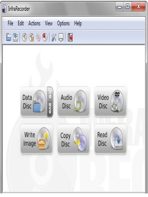Click the Copy disc toolbar icon with two discs
The width and height of the screenshot is (148, 197).
38,37
